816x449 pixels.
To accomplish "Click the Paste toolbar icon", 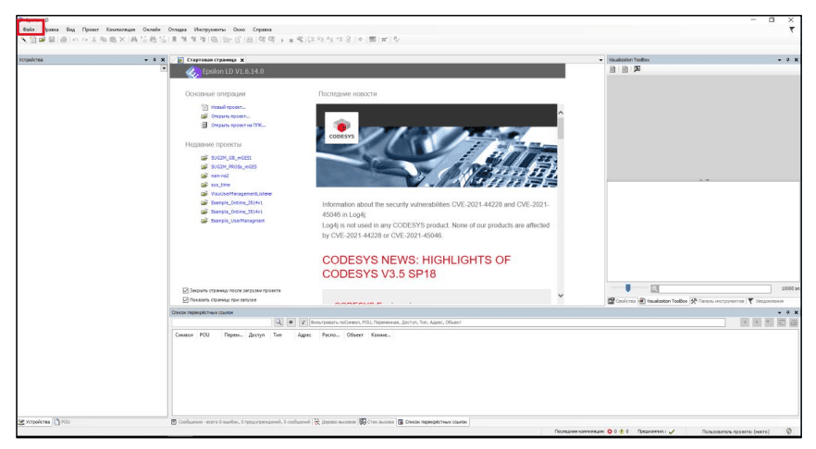I will 113,40.
